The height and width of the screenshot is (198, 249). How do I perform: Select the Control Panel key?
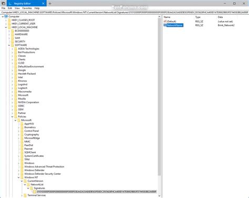(x=32, y=131)
